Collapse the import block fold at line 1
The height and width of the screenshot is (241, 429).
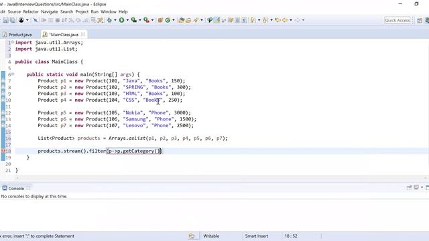(x=13, y=42)
